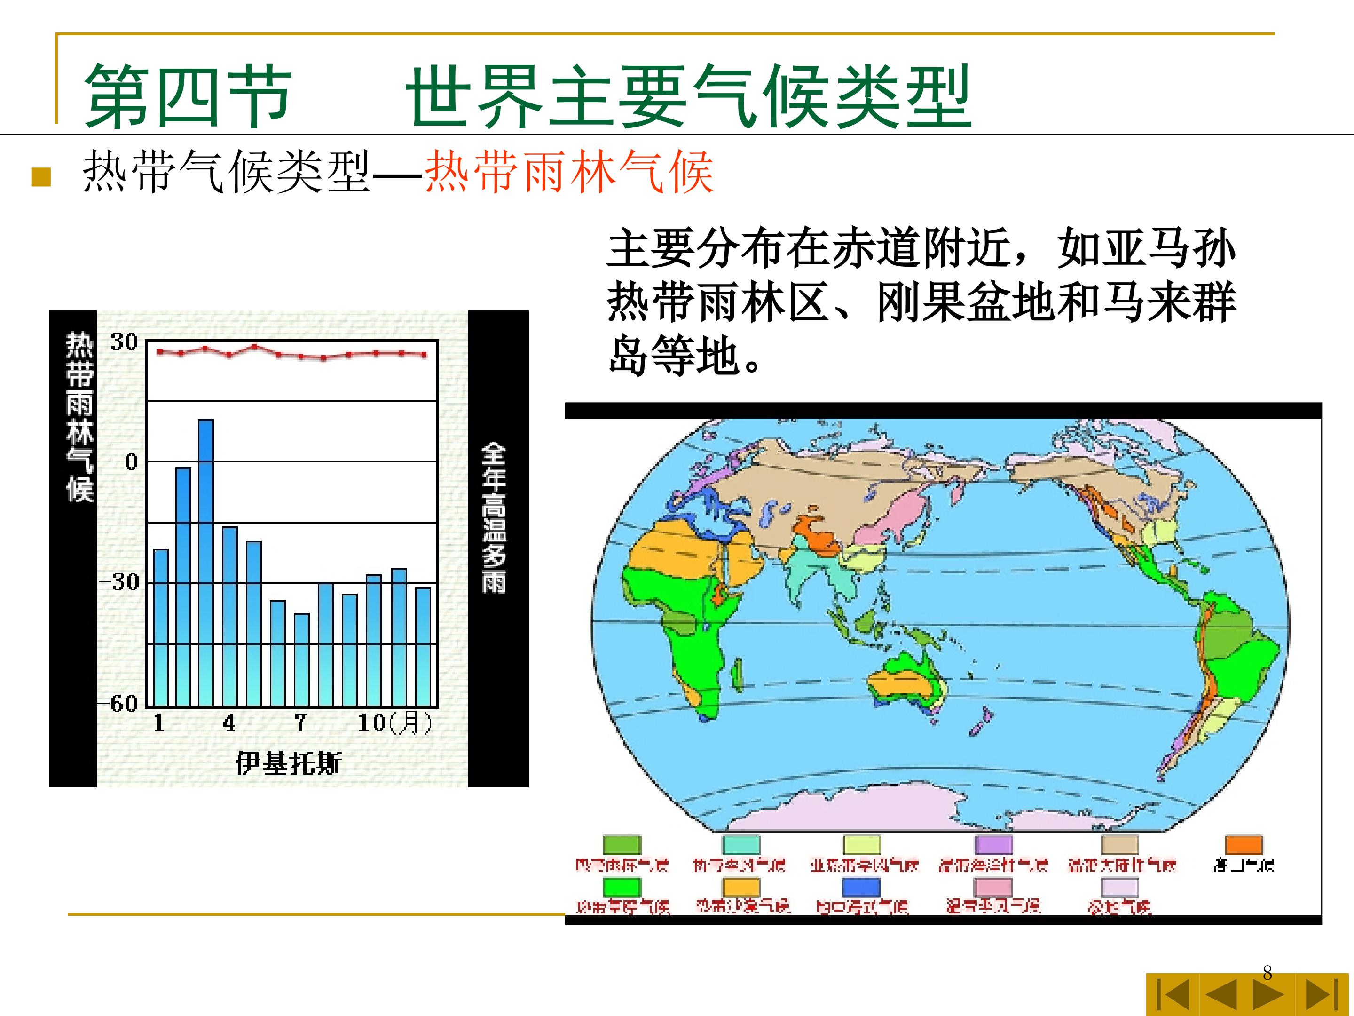Viewport: 1354px width, 1016px height.
Task: Click the blue Mediterranean climate legend swatch
Action: (861, 888)
